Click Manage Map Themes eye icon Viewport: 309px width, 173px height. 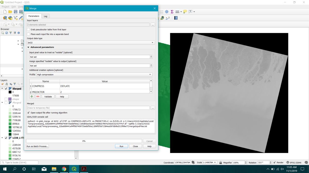11,84
